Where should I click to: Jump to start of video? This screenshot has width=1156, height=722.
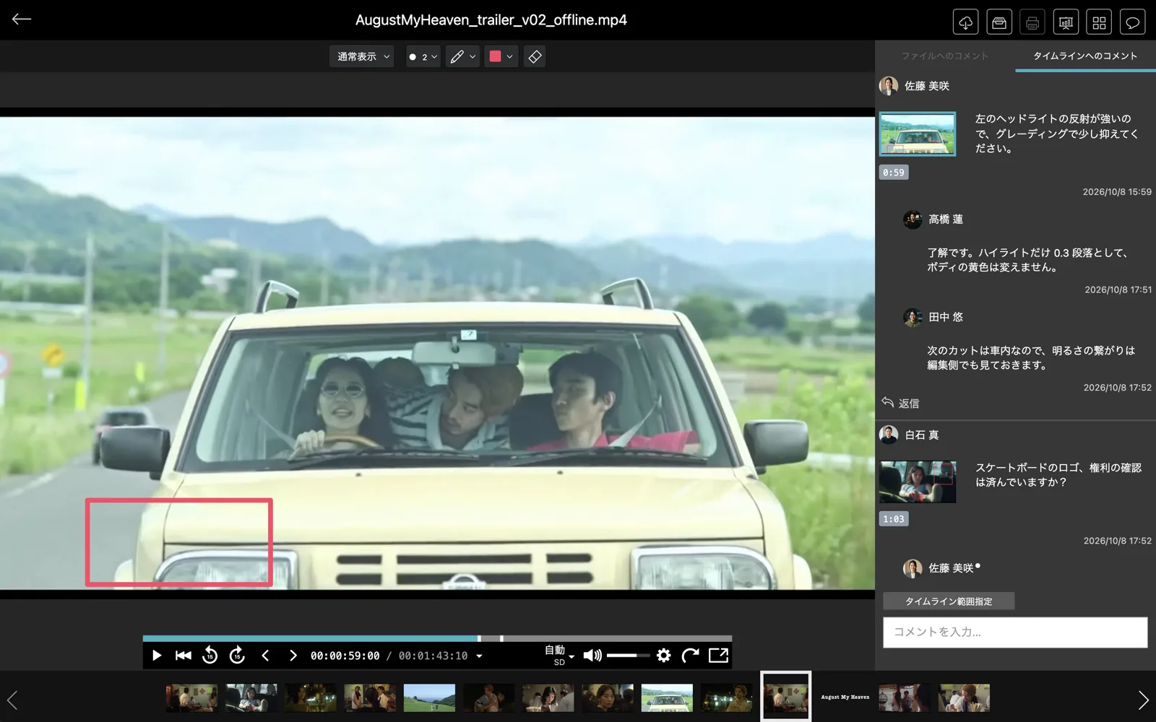point(184,656)
